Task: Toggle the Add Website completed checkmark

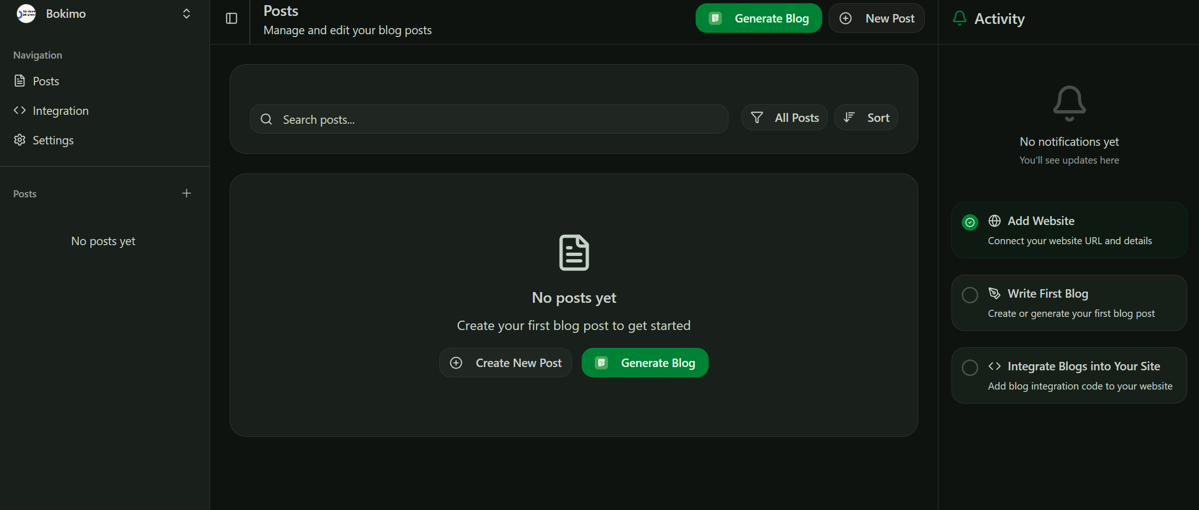Action: (x=970, y=222)
